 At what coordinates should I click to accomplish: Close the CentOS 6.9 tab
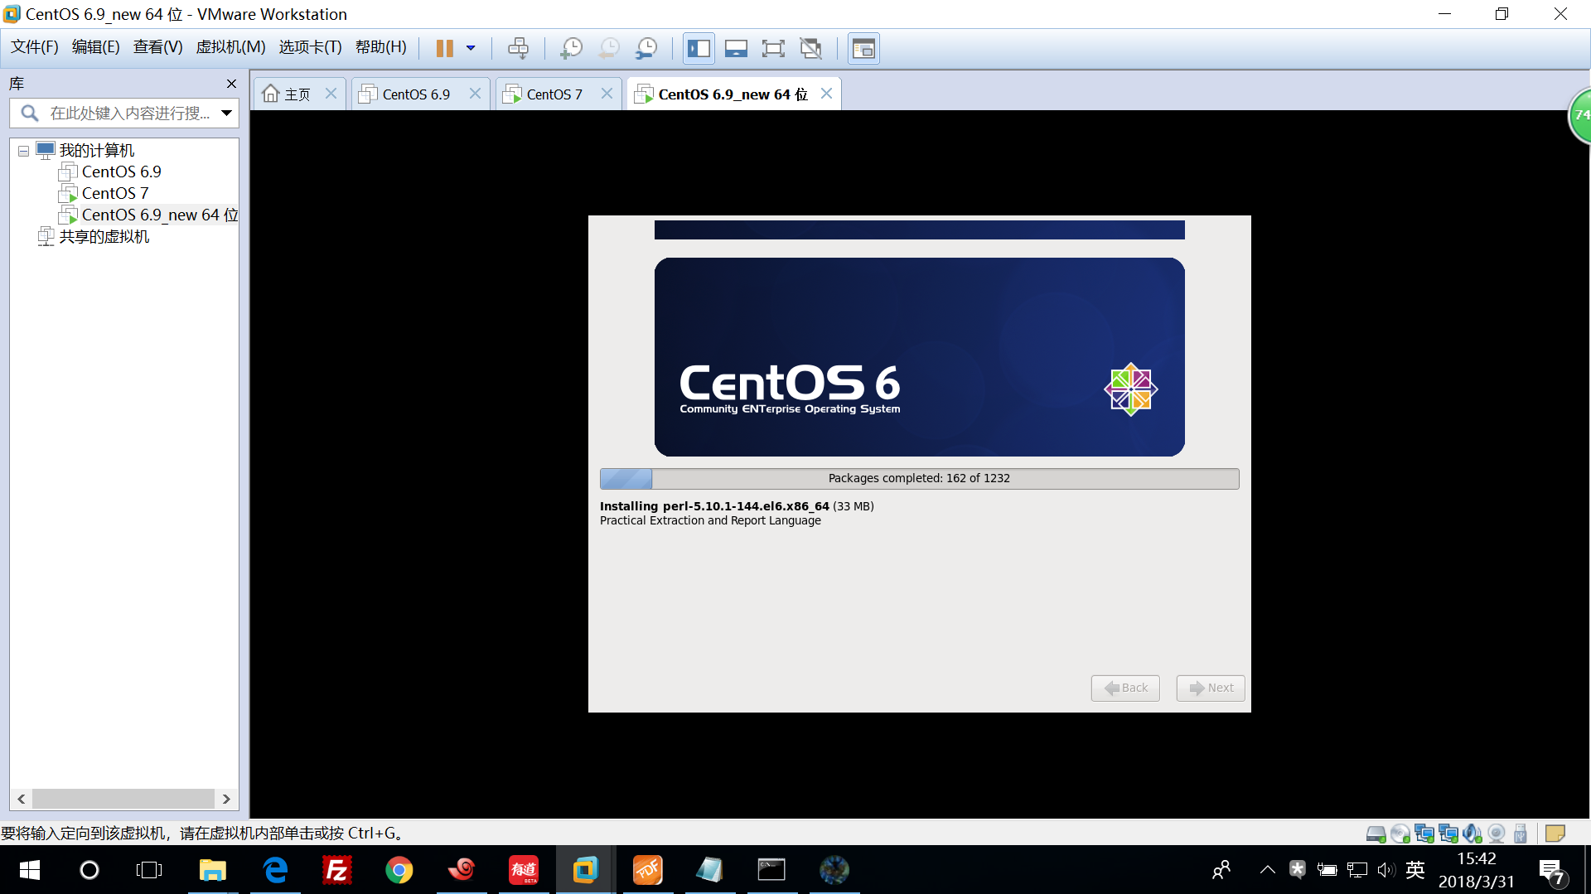[x=475, y=94]
